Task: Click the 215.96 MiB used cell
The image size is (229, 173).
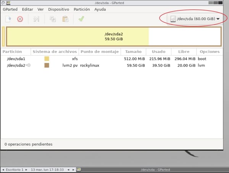Action: click(x=160, y=59)
